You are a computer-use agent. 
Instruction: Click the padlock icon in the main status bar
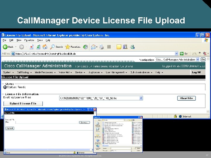coord(175,116)
